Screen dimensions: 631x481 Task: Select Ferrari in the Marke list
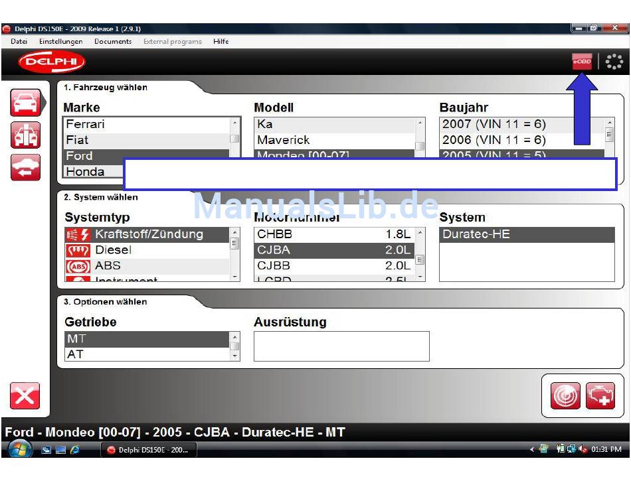[x=147, y=125]
